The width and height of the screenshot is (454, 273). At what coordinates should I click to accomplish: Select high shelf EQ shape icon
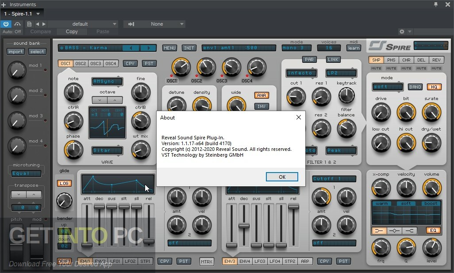coord(410,231)
